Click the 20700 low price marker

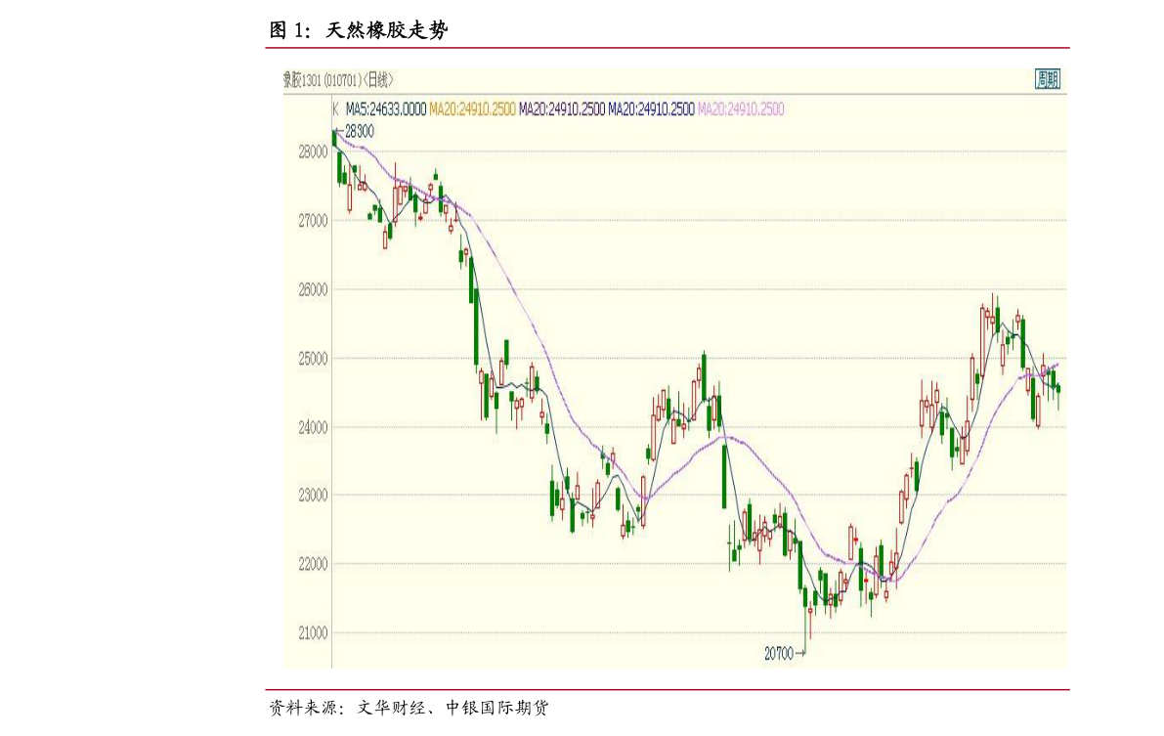[784, 654]
